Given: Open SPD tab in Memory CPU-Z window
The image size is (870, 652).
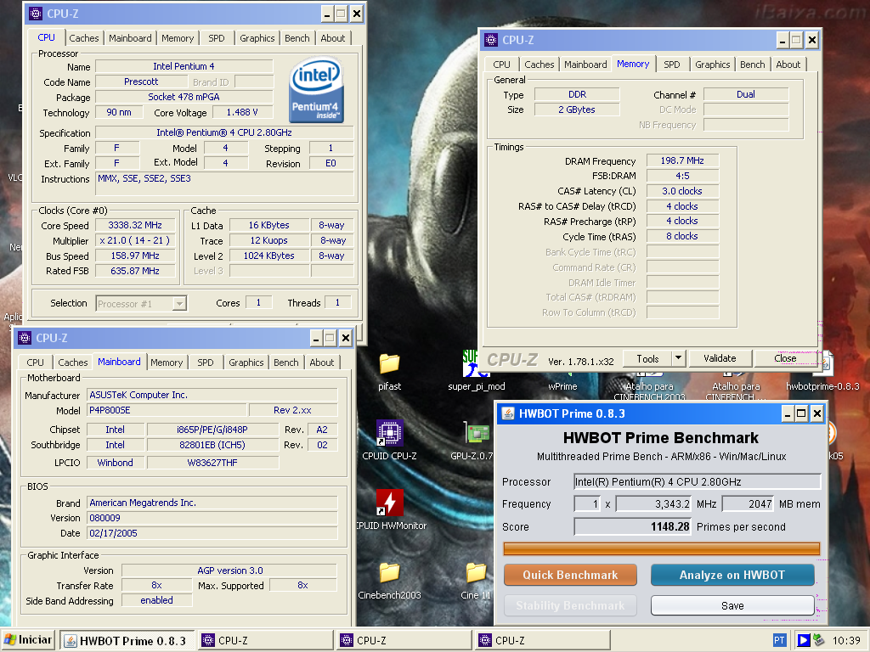Looking at the screenshot, I should coord(672,65).
